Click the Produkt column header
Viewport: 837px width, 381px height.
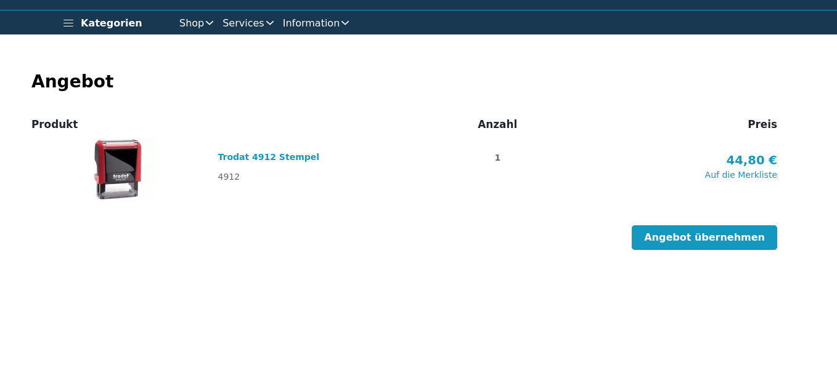coord(55,124)
